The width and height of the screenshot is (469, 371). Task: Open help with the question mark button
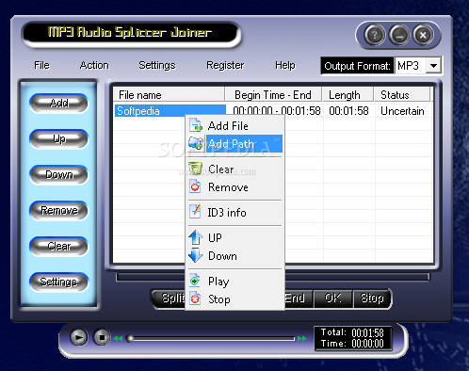(x=374, y=35)
